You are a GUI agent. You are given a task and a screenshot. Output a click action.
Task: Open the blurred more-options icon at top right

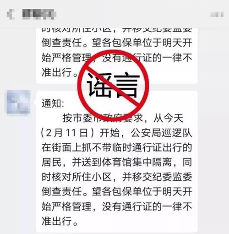coord(217,14)
